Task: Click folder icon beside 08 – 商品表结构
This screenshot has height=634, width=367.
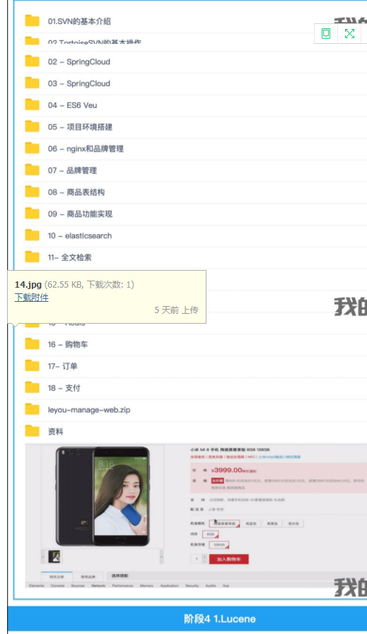Action: (x=32, y=192)
